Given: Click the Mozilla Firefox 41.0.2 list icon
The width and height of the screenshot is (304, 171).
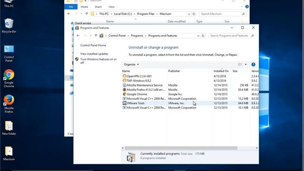Looking at the screenshot, I should click(124, 90).
